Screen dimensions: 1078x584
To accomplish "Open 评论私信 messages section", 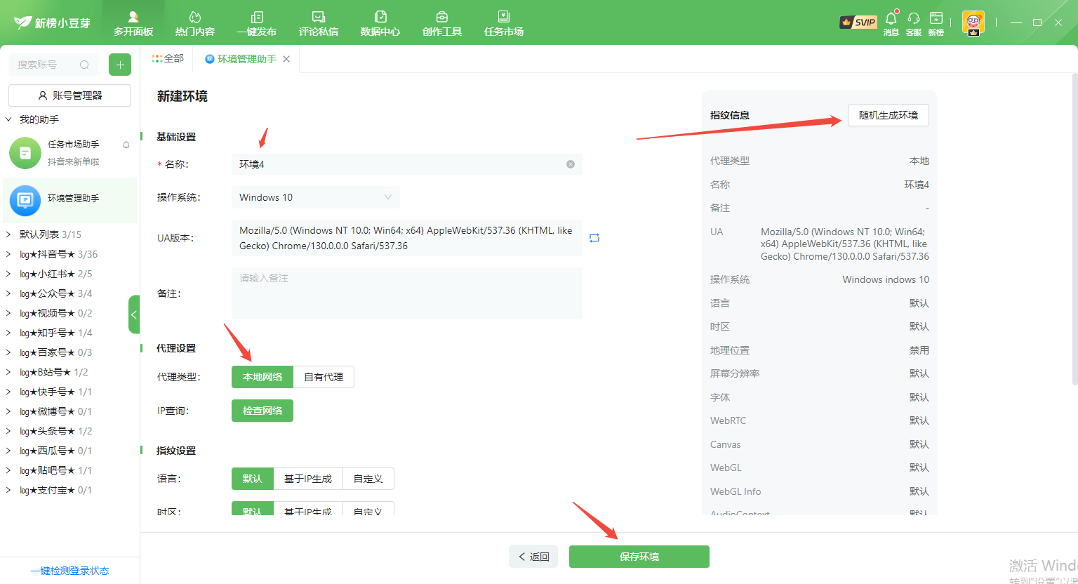I will (319, 23).
